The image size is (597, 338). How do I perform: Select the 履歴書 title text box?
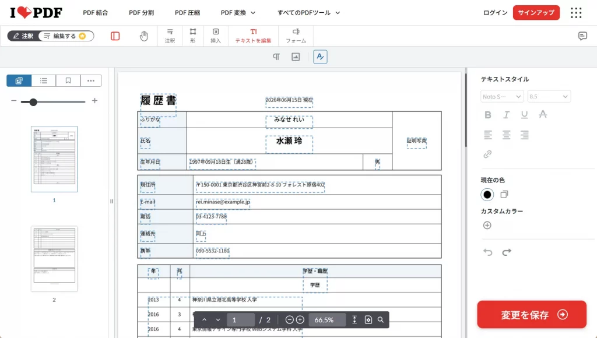[x=158, y=105]
